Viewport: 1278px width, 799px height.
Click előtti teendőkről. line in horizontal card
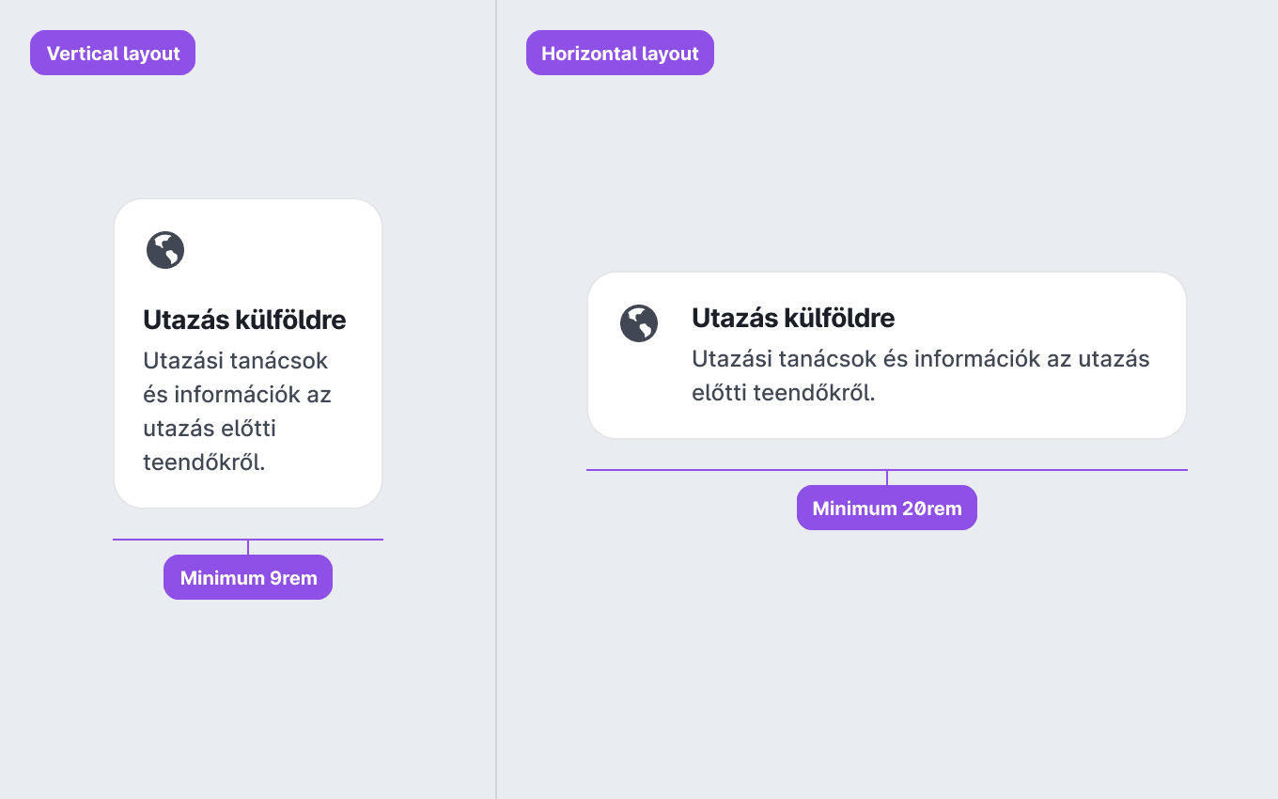[784, 392]
